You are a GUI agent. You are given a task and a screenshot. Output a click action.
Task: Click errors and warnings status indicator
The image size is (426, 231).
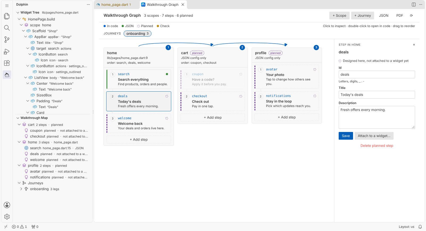click(19, 227)
